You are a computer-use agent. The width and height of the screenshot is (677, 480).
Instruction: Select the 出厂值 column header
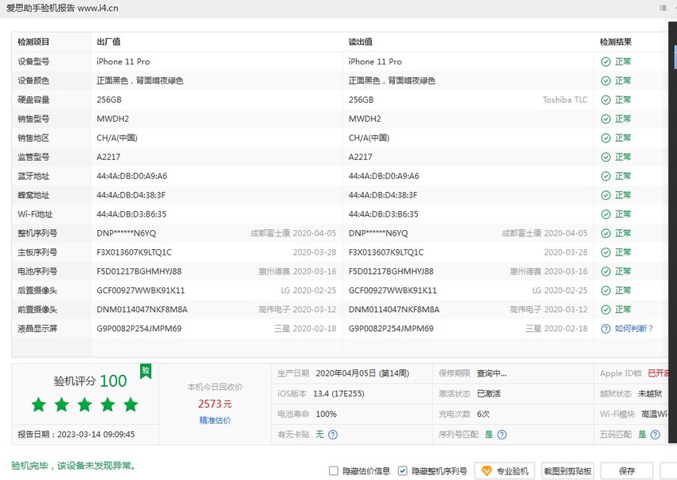point(109,42)
